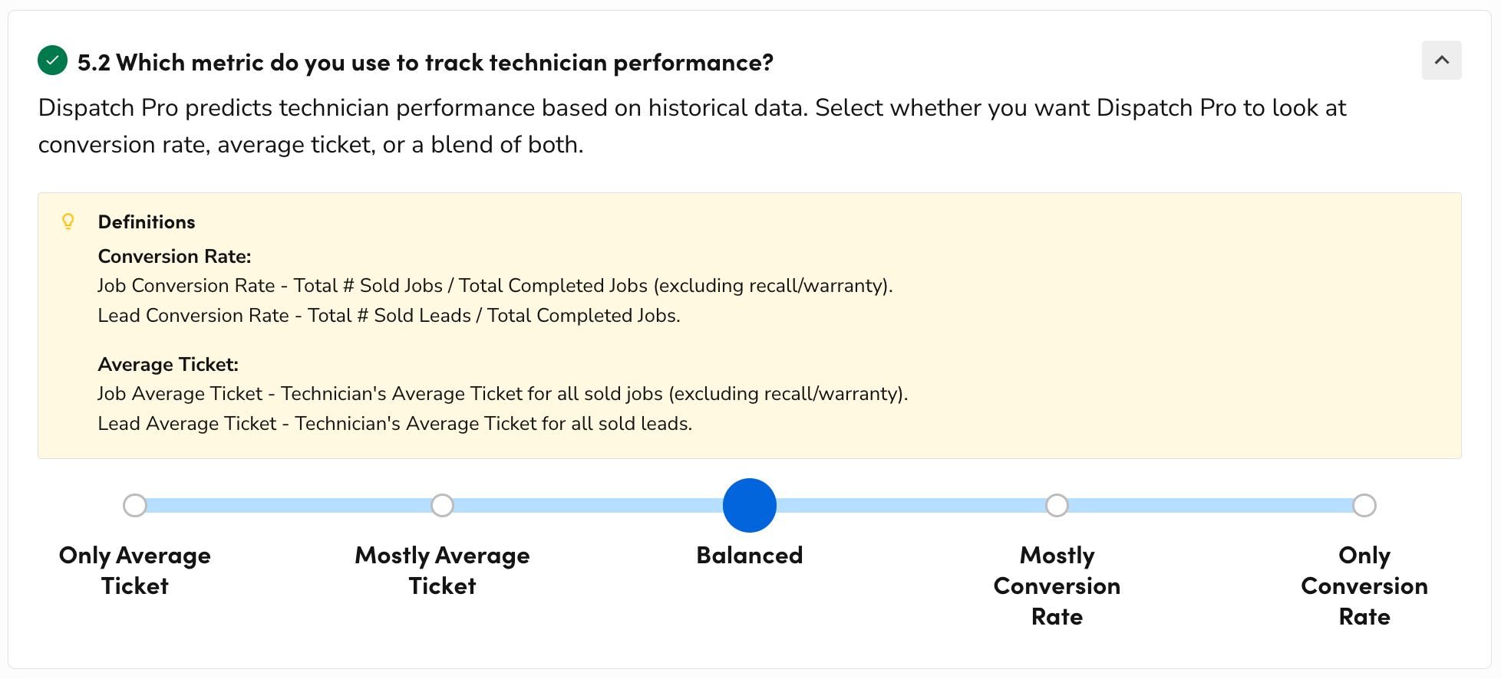1501x679 pixels.
Task: Click the Balanced label
Action: point(749,555)
